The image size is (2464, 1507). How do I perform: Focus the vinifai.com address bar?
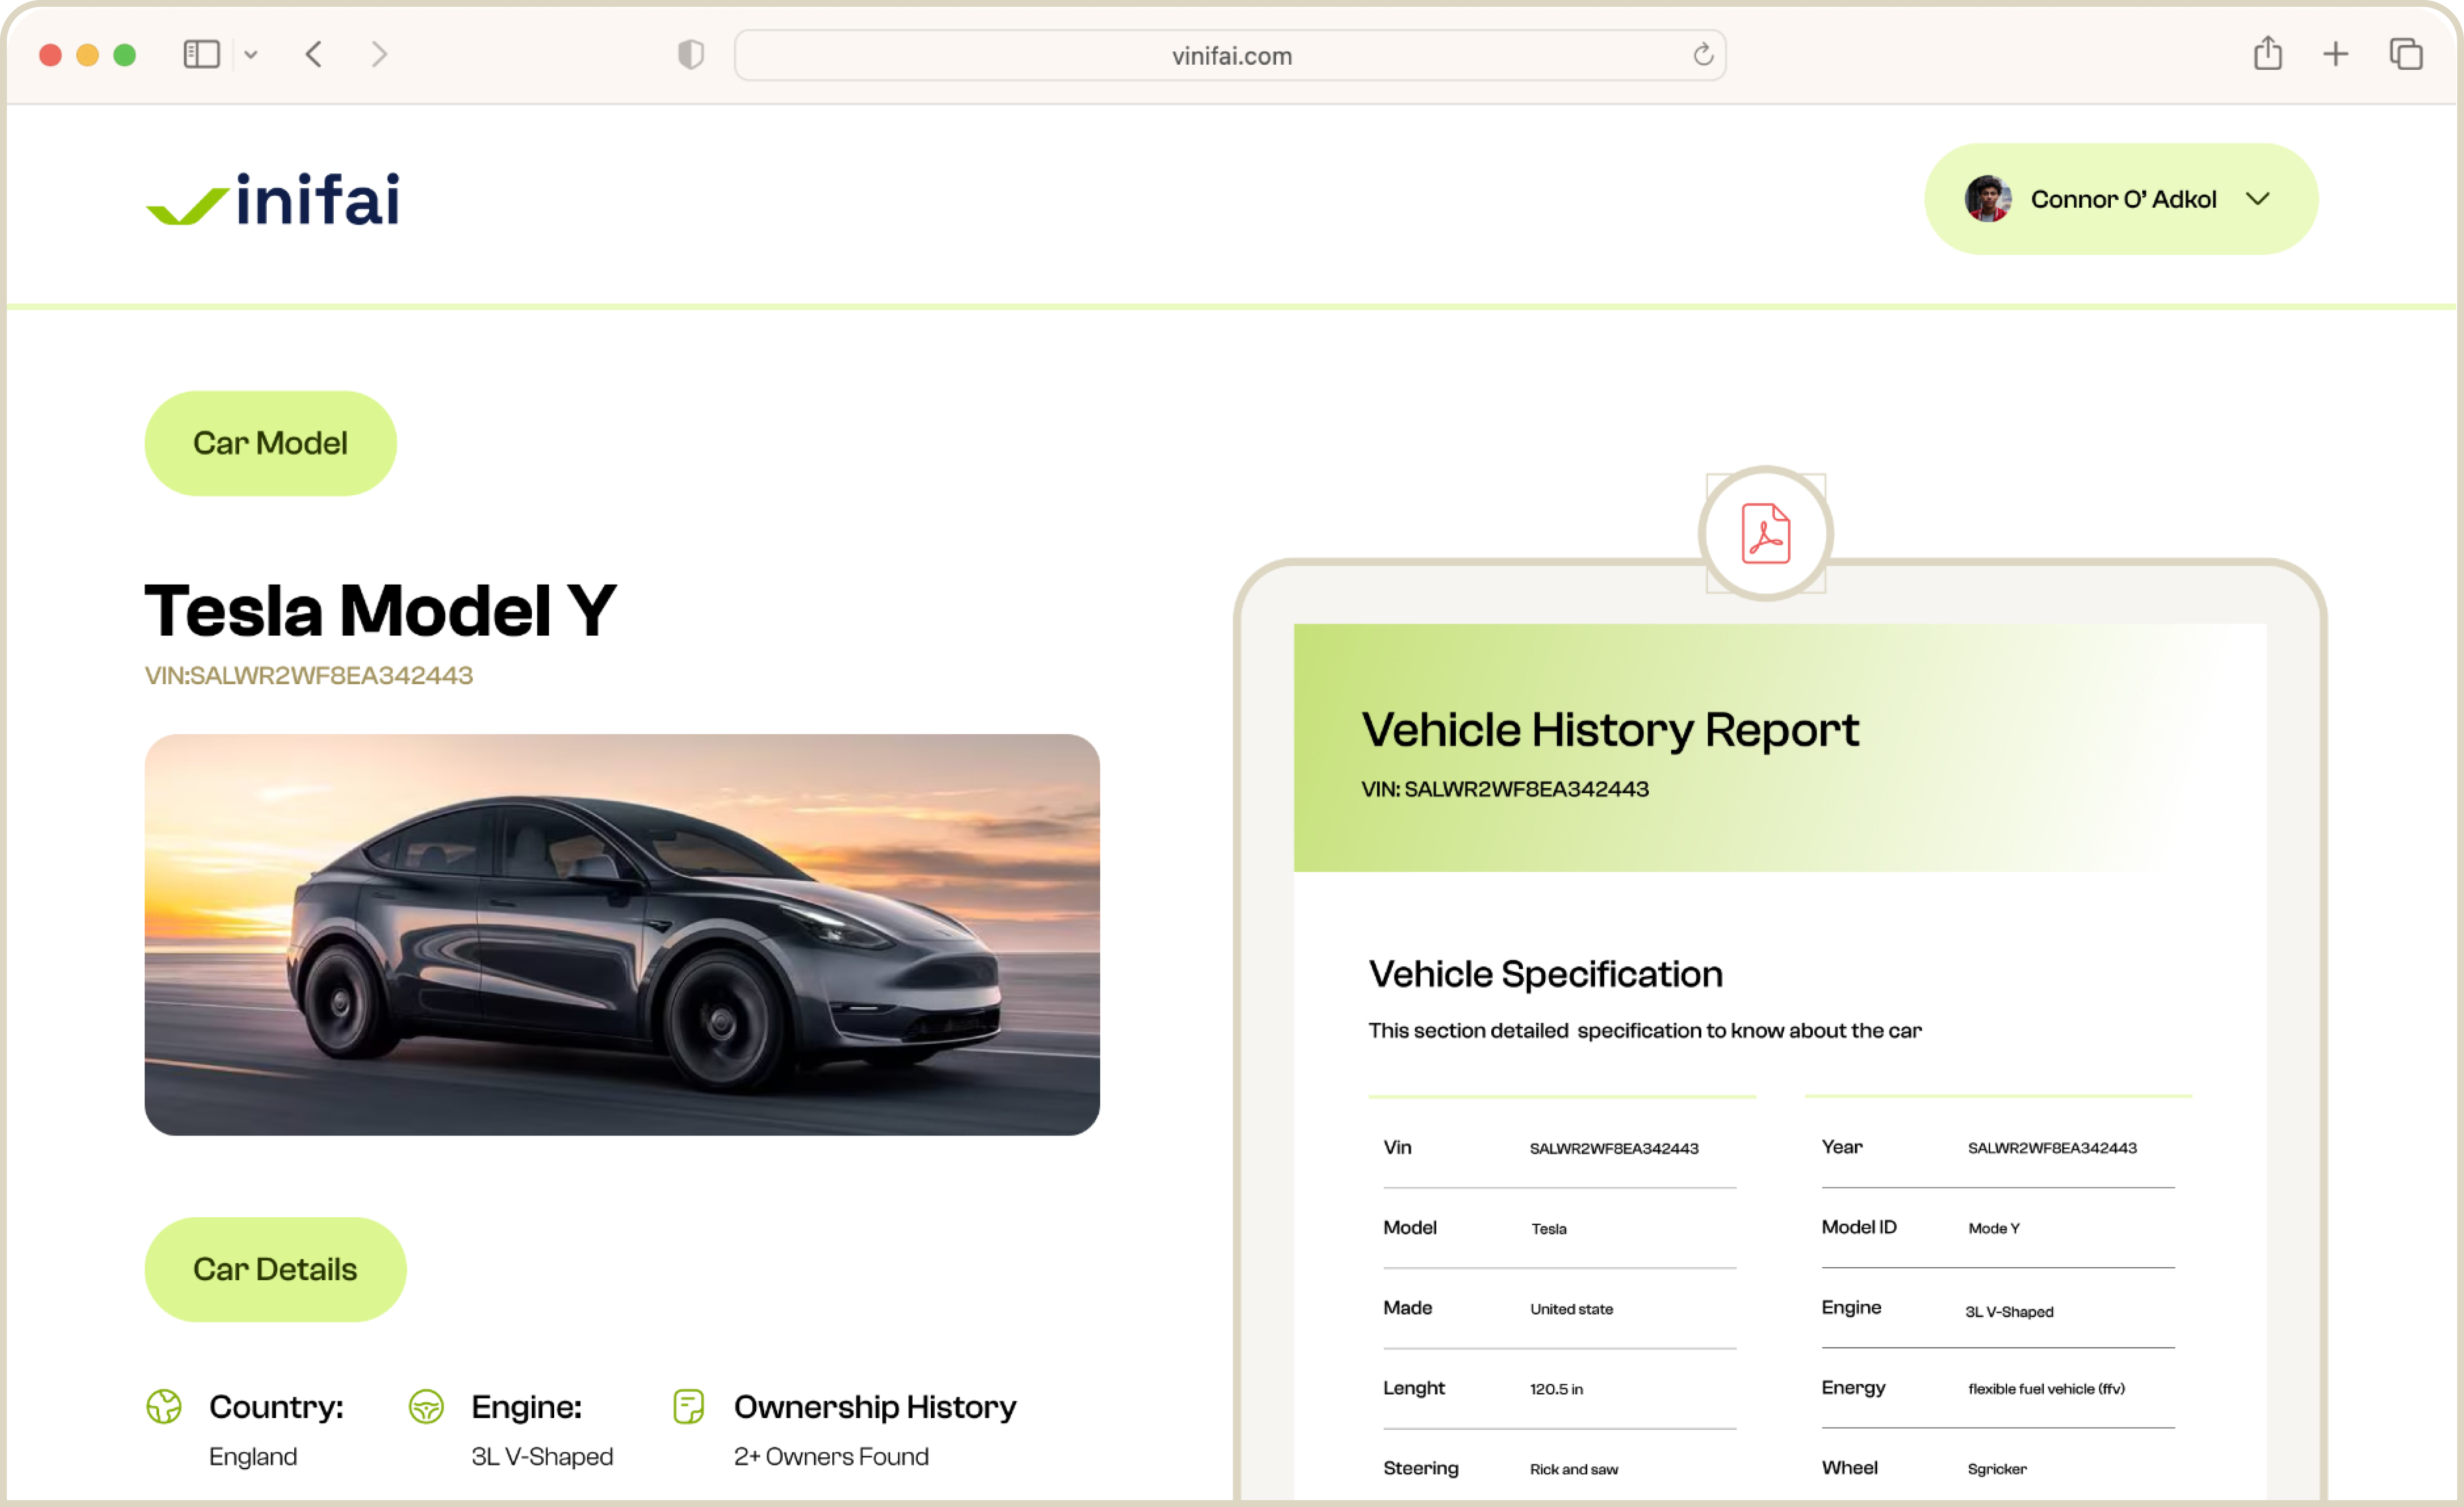coord(1230,55)
